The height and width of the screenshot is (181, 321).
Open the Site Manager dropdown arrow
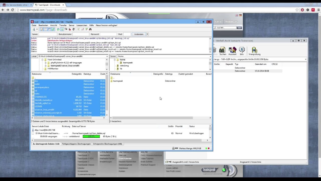37,29
